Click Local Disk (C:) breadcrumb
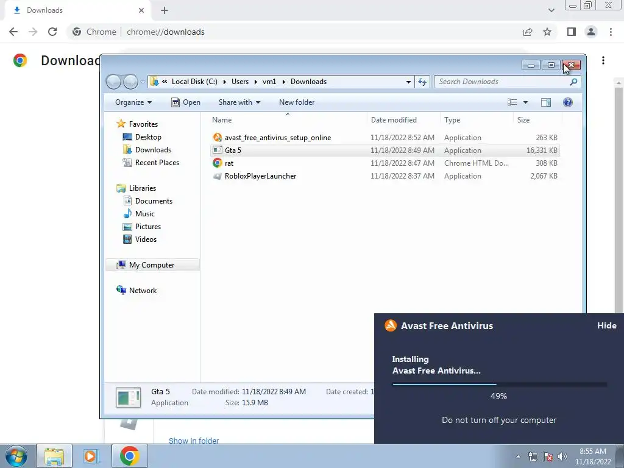Viewport: 624px width, 468px height. coord(194,82)
